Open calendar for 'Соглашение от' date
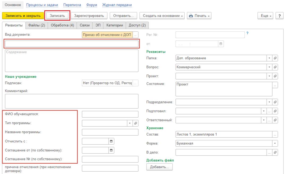The height and width of the screenshot is (174, 286). (x=111, y=150)
